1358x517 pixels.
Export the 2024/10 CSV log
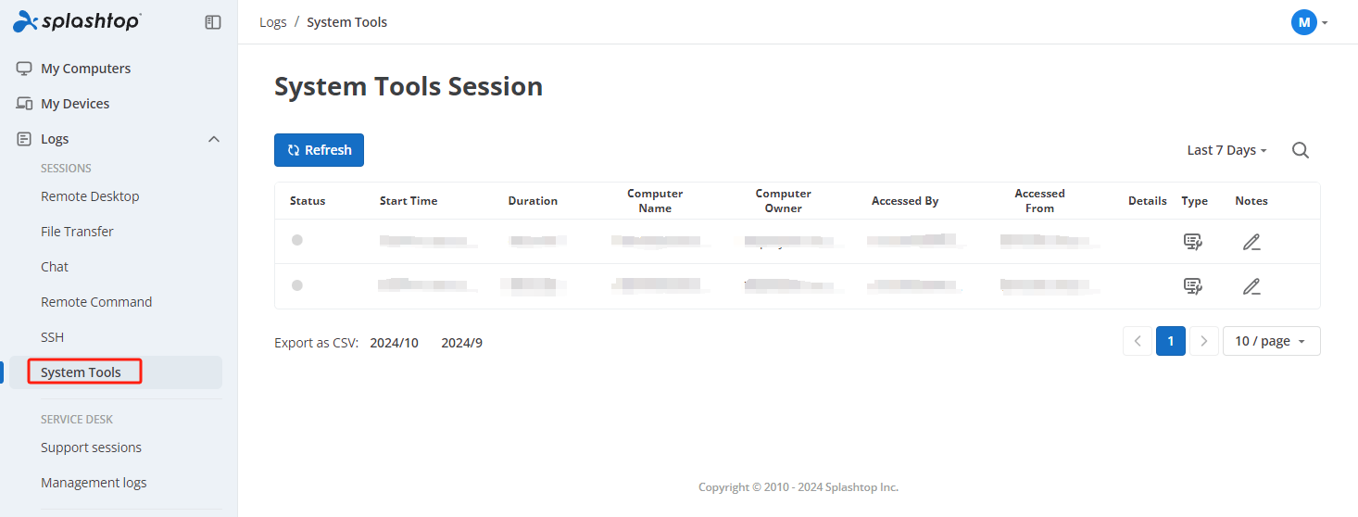[x=394, y=343]
